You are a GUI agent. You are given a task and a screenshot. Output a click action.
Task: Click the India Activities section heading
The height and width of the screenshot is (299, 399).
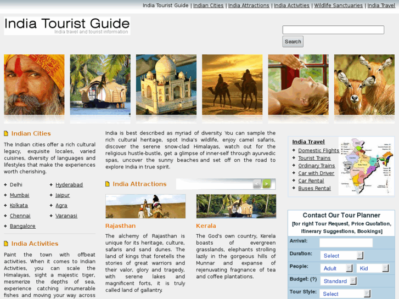click(35, 244)
